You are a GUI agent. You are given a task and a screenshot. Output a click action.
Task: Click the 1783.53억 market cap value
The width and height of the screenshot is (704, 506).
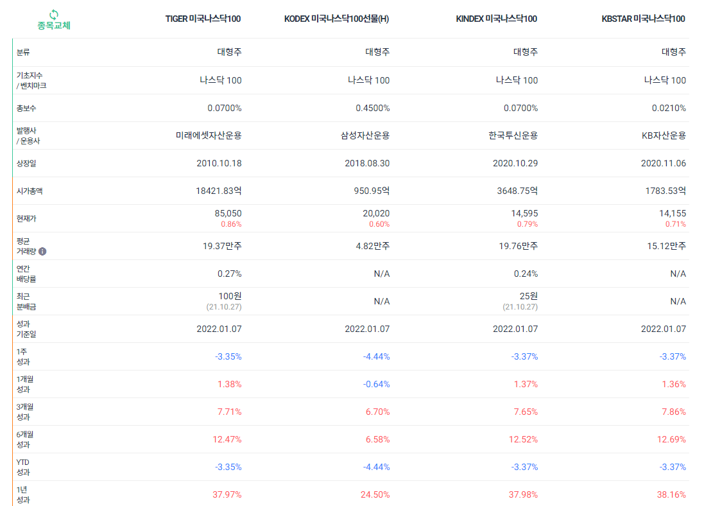666,191
